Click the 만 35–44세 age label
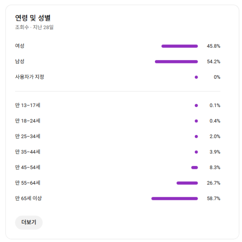 [27, 152]
